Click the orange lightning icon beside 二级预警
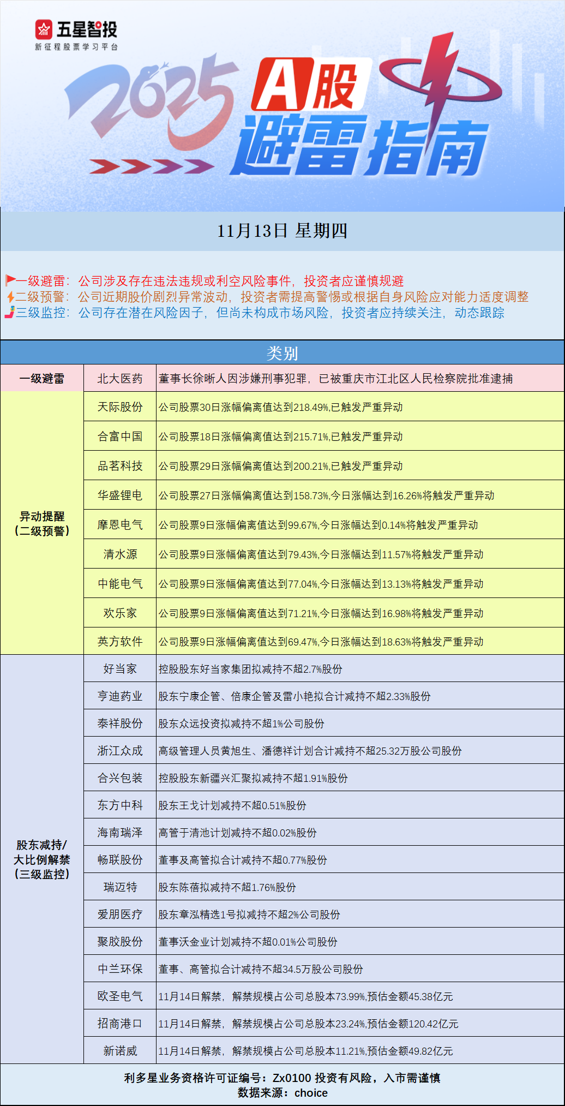Screen dimensions: 565x1106 point(10,297)
